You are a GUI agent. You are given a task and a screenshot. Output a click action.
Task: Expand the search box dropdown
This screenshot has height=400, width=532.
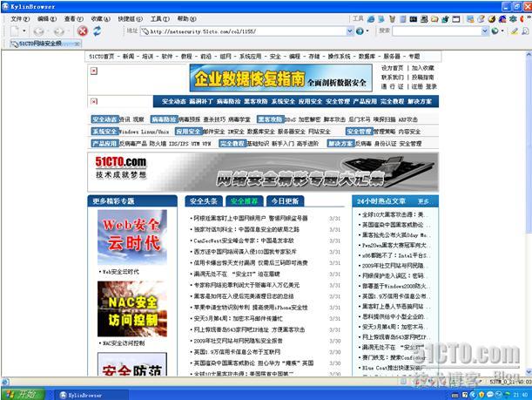coord(485,31)
